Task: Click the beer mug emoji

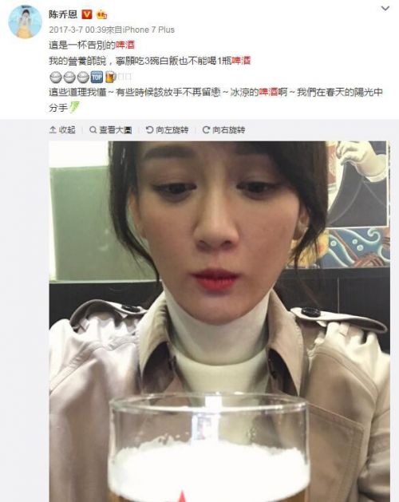Action: point(110,77)
